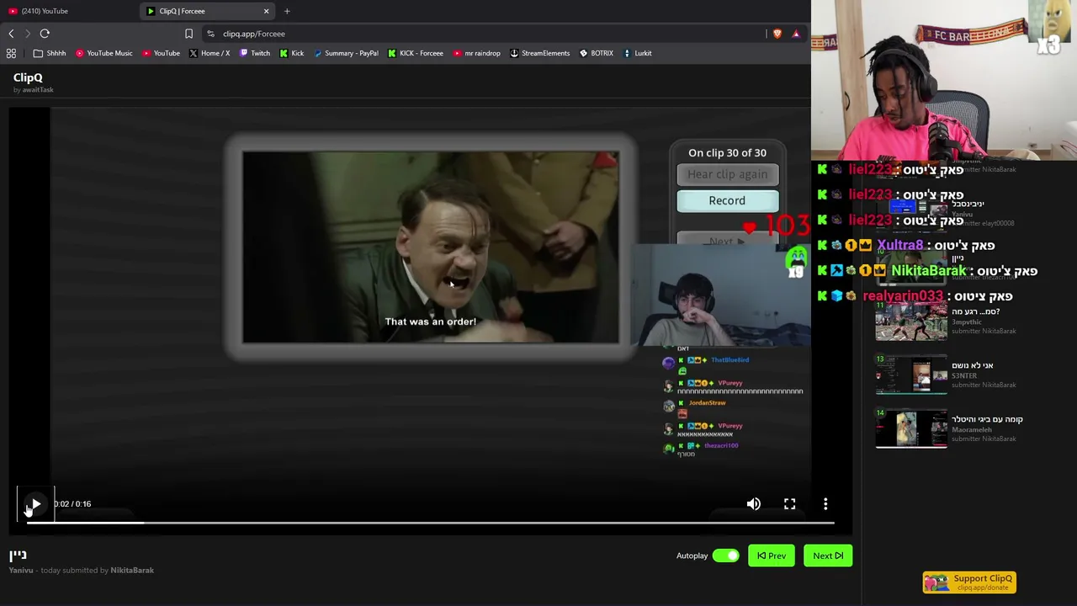
Task: Open a new browser tab
Action: click(x=287, y=11)
